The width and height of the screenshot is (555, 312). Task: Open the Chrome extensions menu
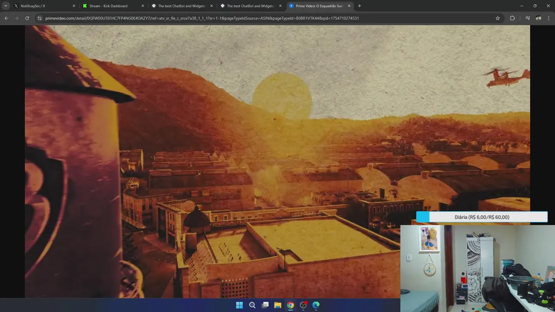[513, 18]
